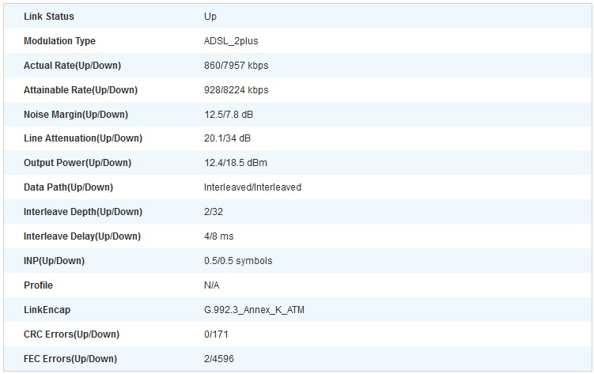The height and width of the screenshot is (374, 594).
Task: Select the 'Actual Rate(Up/Down)' label
Action: click(72, 66)
